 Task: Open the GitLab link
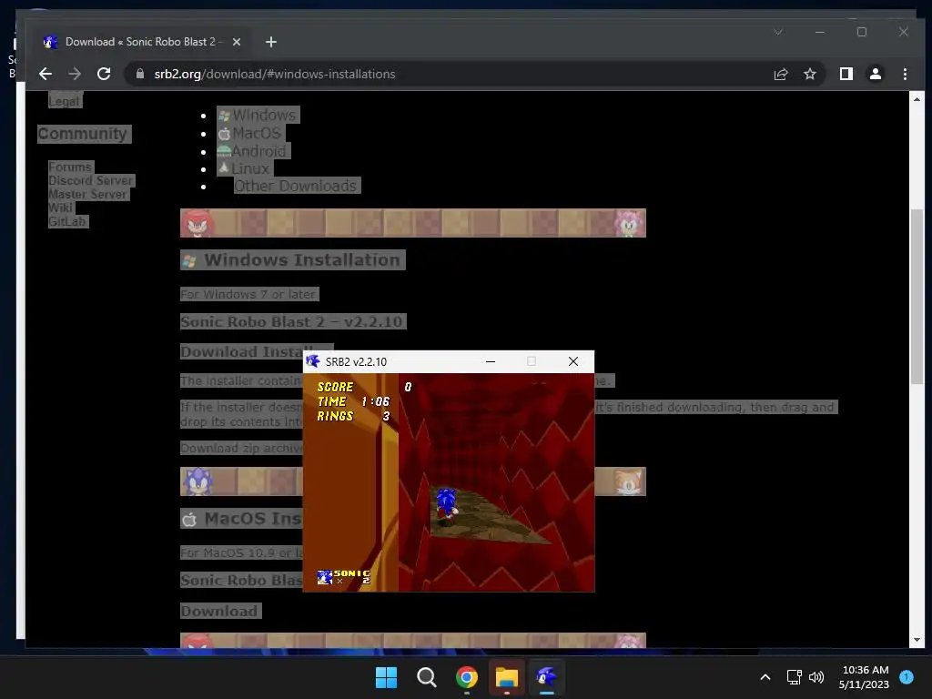click(x=67, y=222)
